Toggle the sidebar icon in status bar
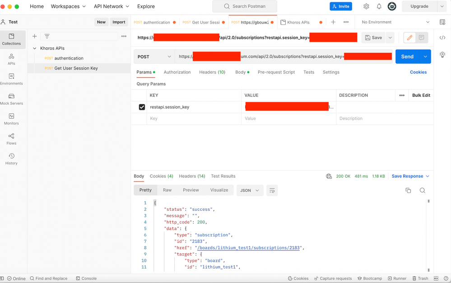The height and width of the screenshot is (283, 451). pos(2,278)
